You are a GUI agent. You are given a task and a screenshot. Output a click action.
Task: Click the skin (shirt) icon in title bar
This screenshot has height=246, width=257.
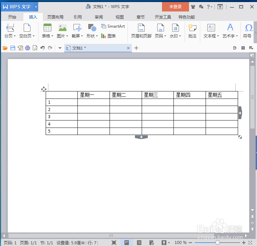pyautogui.click(x=193, y=7)
